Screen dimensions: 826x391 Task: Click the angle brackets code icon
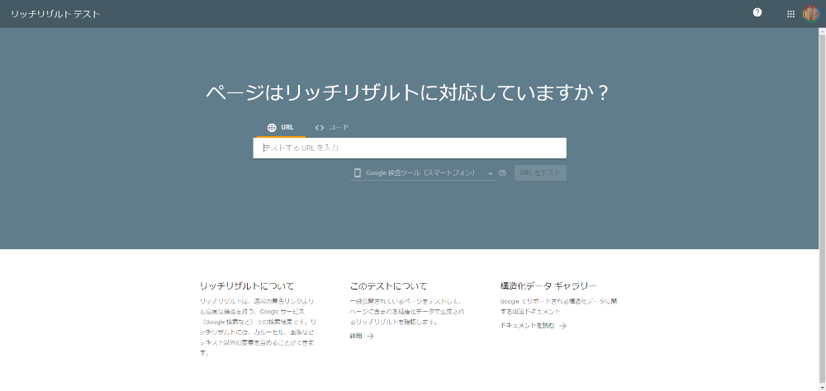tap(320, 128)
